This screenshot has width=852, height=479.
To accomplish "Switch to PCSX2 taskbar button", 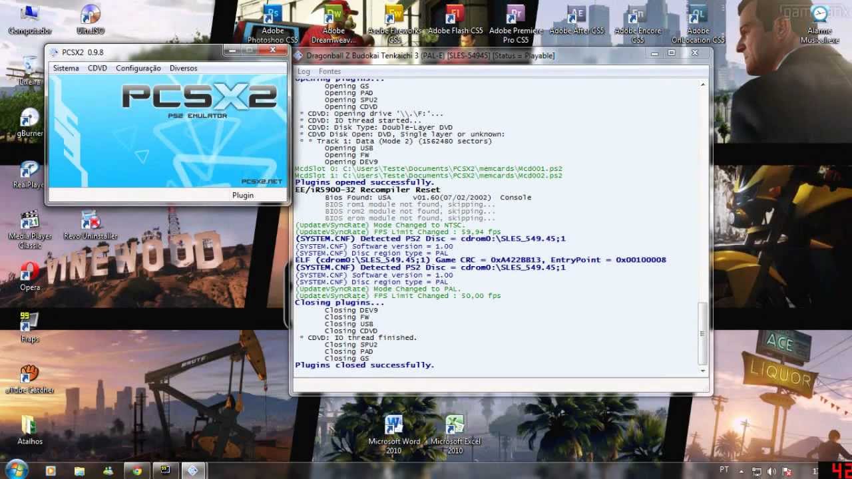I will pyautogui.click(x=193, y=470).
